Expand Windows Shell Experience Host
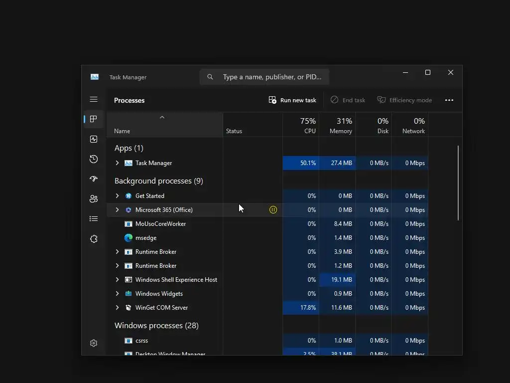The height and width of the screenshot is (383, 510). click(x=118, y=279)
